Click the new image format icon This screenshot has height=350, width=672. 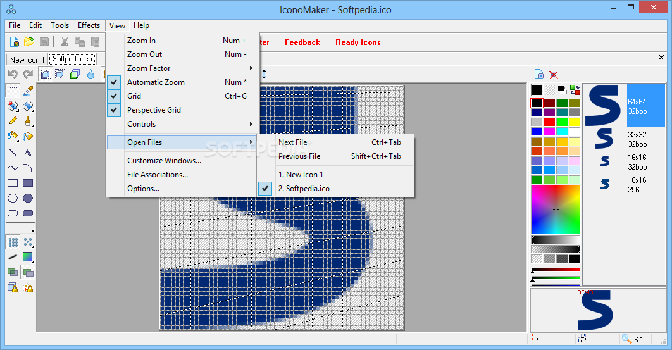coord(539,74)
